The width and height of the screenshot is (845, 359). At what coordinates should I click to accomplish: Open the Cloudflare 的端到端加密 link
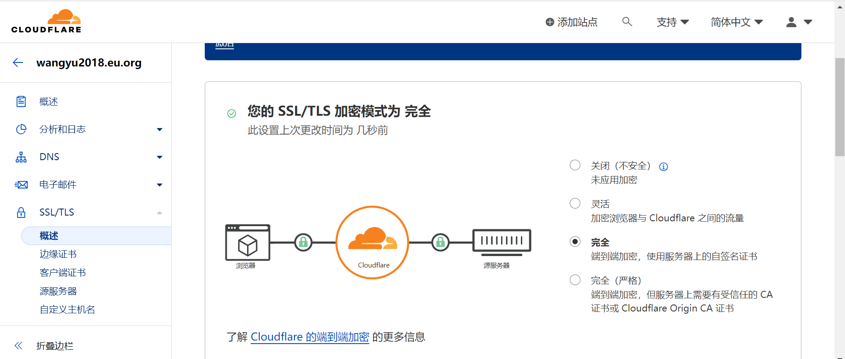tap(310, 337)
